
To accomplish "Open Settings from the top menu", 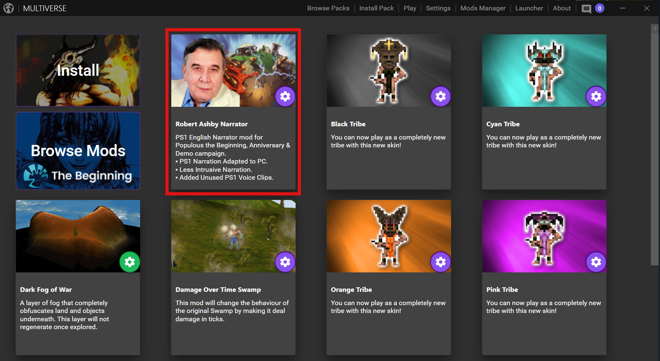I will tap(438, 8).
